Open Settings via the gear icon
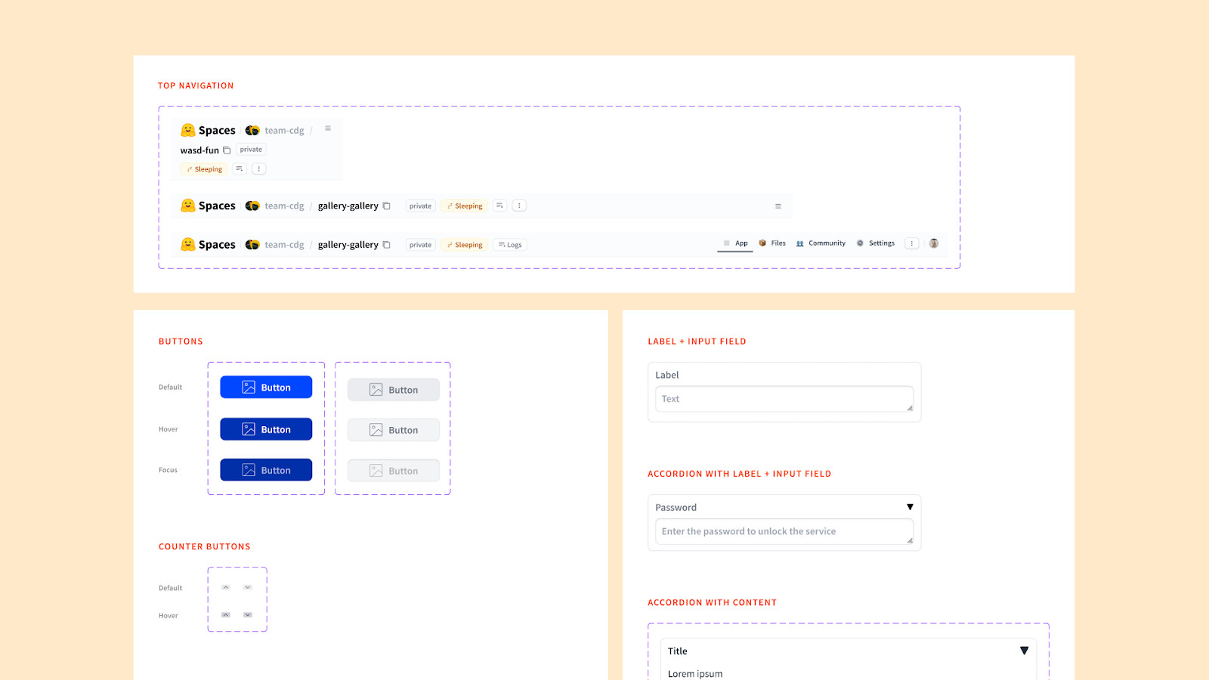Viewport: 1209px width, 680px height. 860,243
